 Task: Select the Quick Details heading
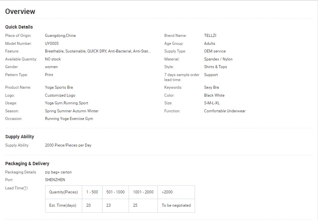[x=19, y=27]
